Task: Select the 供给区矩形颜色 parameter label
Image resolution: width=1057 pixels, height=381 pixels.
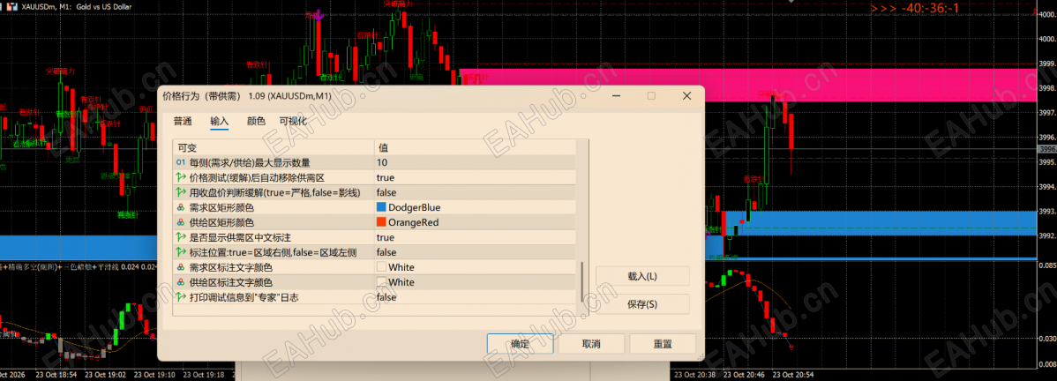Action: coord(221,222)
